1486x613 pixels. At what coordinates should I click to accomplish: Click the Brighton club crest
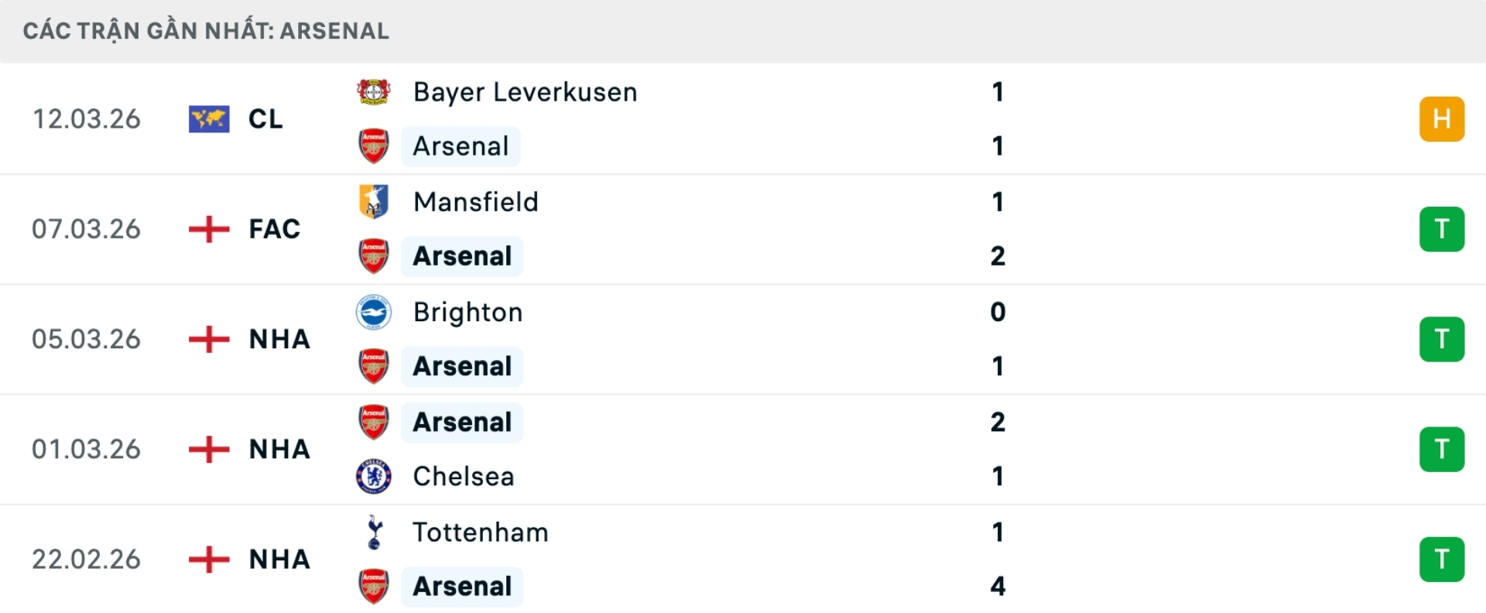375,312
